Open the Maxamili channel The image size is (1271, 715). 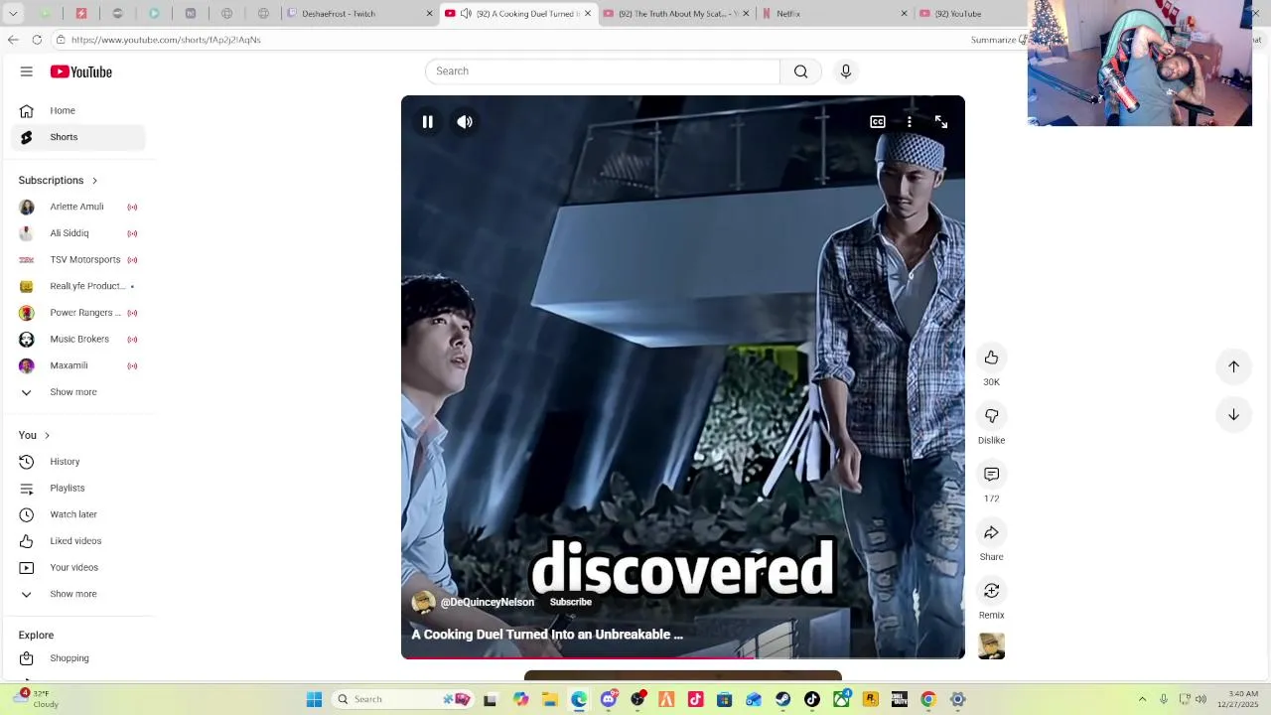(77, 365)
